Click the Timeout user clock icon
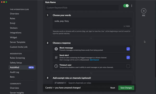Viewport: 156px width, 94px height. 56,66
